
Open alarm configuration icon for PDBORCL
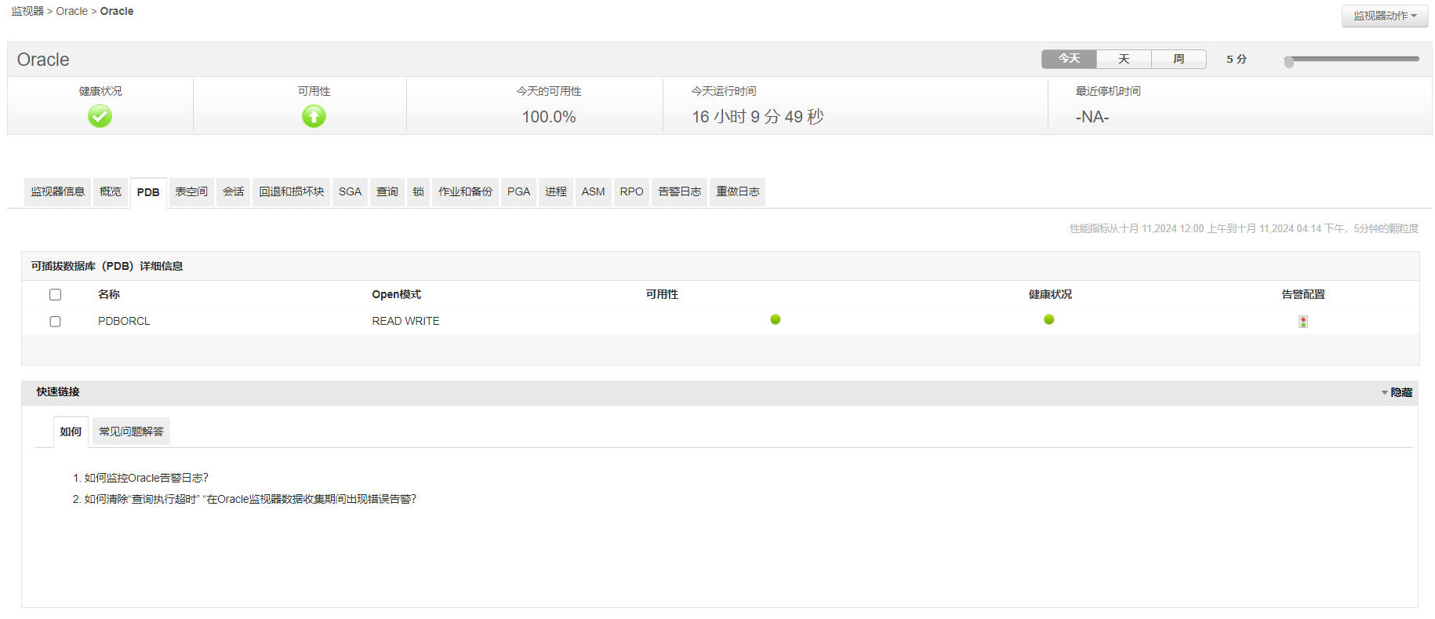click(1303, 322)
